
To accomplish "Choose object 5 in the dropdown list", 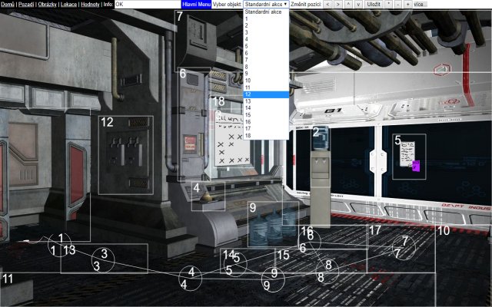I will click(x=266, y=46).
